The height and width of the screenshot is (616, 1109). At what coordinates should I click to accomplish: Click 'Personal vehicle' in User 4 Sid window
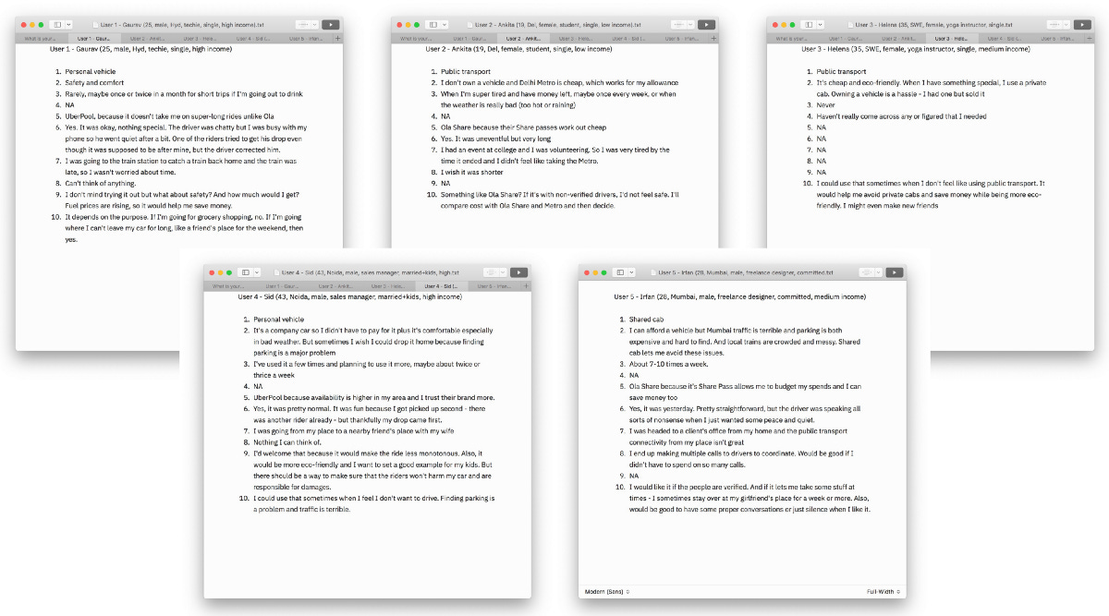tap(278, 320)
